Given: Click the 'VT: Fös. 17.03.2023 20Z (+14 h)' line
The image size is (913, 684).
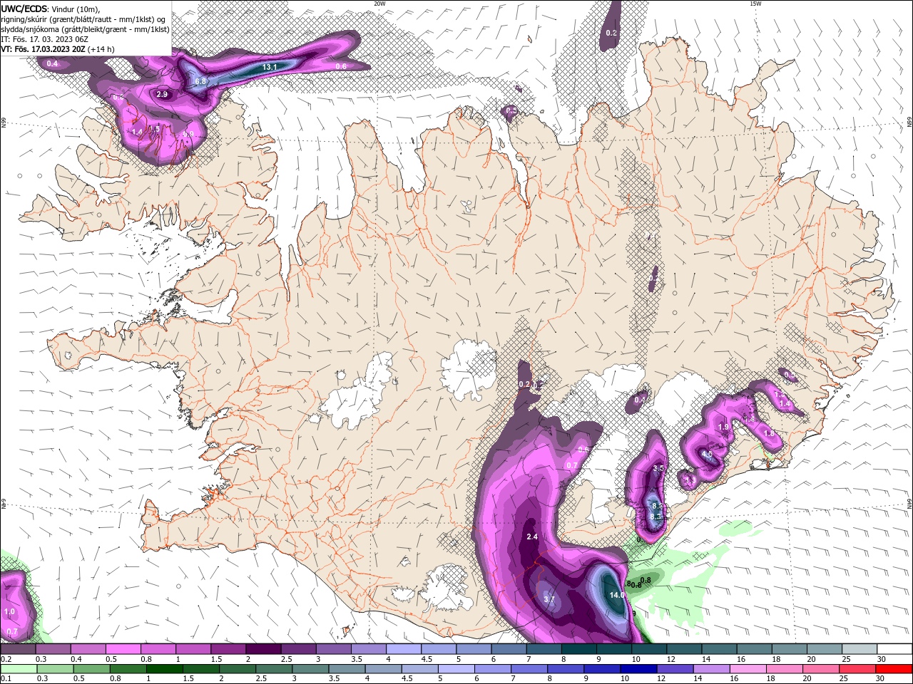Looking at the screenshot, I should coord(58,49).
